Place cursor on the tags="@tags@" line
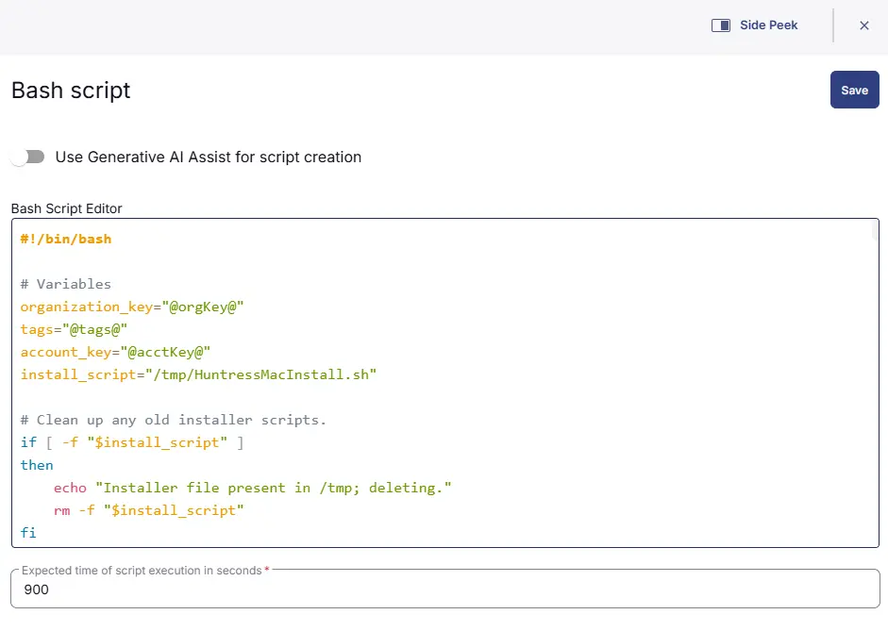The height and width of the screenshot is (631, 888). (74, 329)
